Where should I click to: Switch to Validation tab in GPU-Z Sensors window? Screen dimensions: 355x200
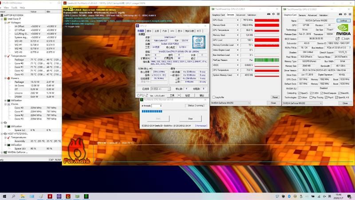(252, 15)
